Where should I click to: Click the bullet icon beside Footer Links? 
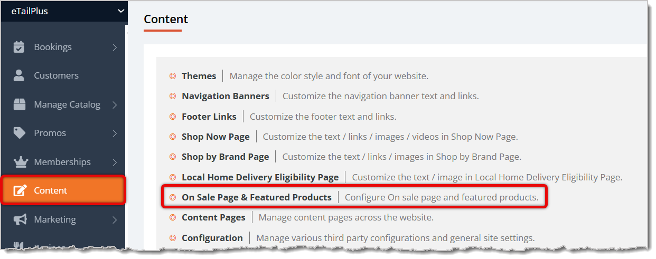coord(173,117)
